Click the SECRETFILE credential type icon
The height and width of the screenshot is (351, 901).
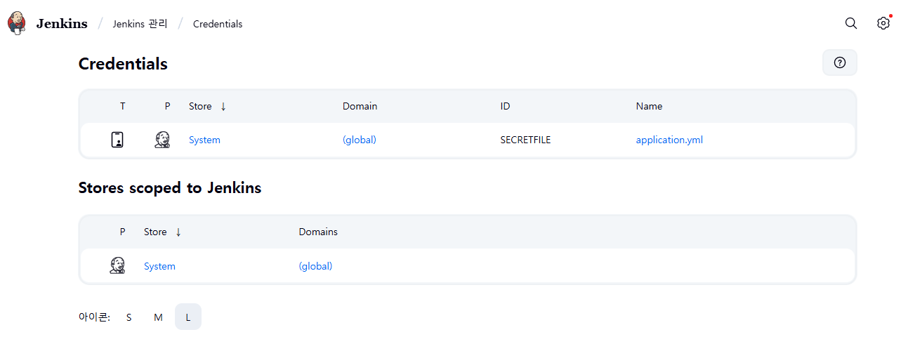(x=117, y=140)
